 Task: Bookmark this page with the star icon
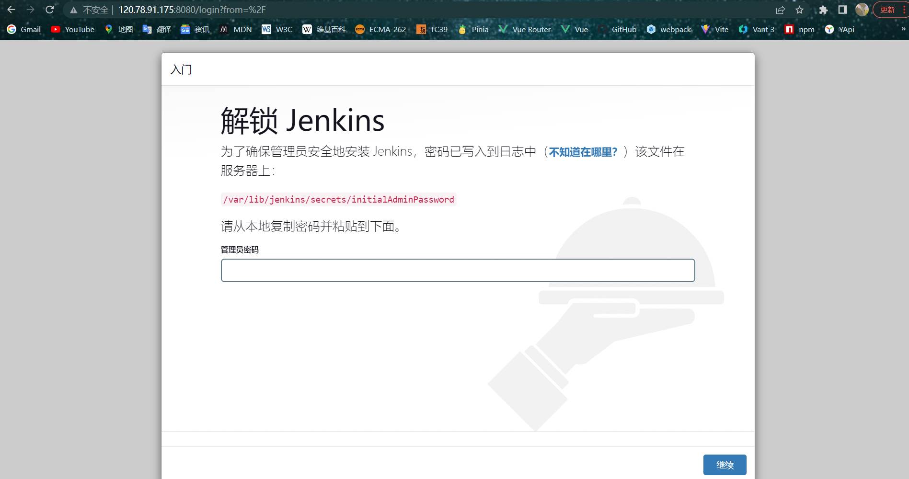pyautogui.click(x=799, y=10)
